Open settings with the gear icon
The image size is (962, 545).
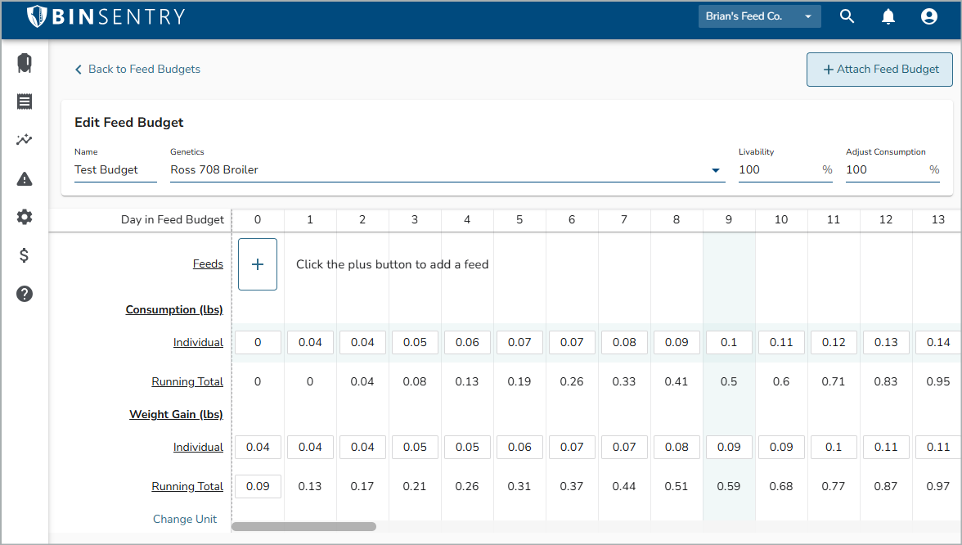click(24, 217)
